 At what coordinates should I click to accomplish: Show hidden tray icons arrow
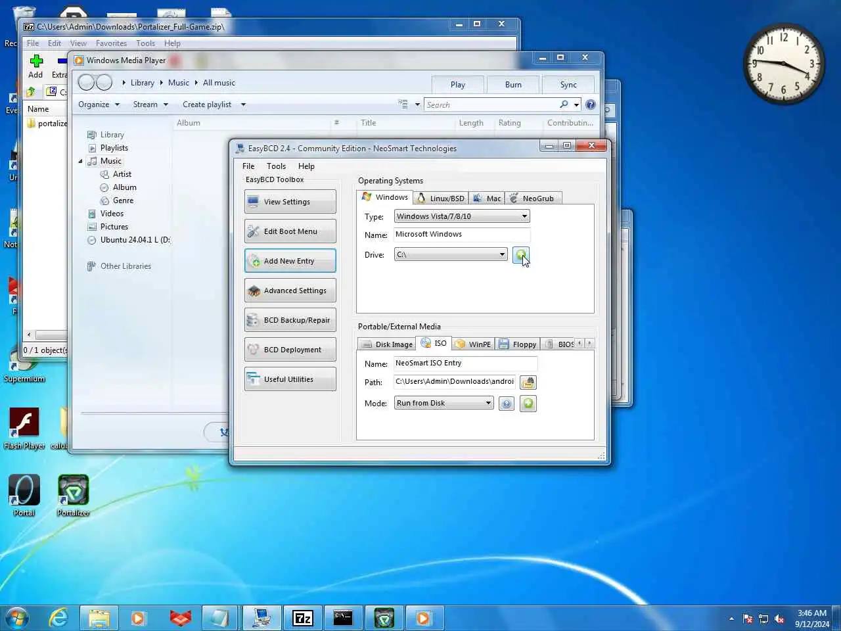click(731, 619)
